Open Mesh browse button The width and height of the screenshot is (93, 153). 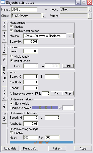pos(90,10)
